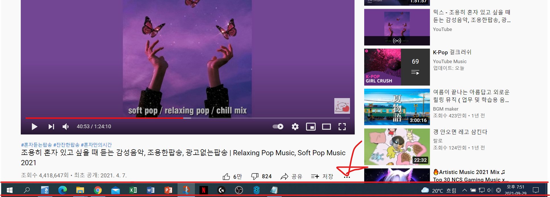Like the video with thumbs up
The image size is (550, 197).
pos(232,177)
